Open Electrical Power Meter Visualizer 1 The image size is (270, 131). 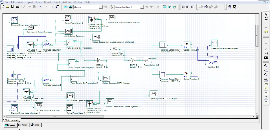14,20
